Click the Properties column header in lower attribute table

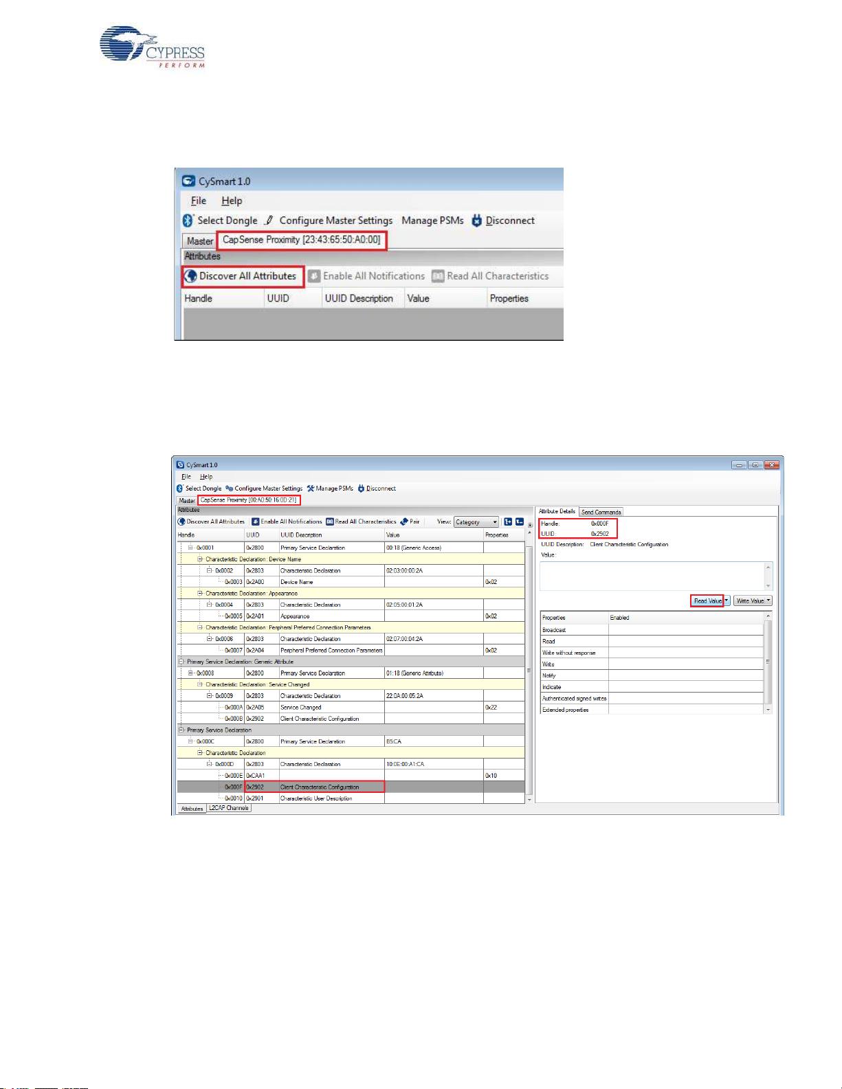click(505, 535)
